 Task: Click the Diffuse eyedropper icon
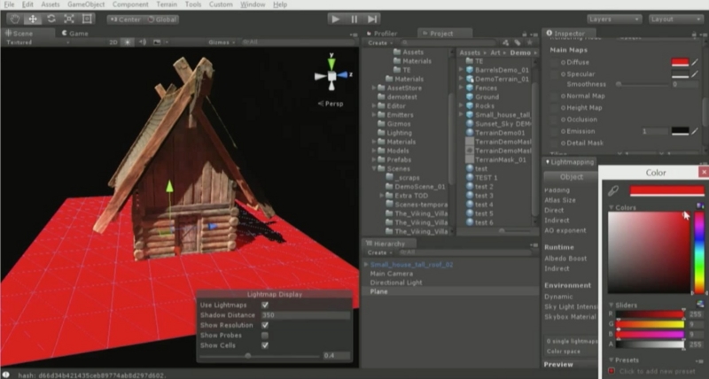click(x=695, y=62)
